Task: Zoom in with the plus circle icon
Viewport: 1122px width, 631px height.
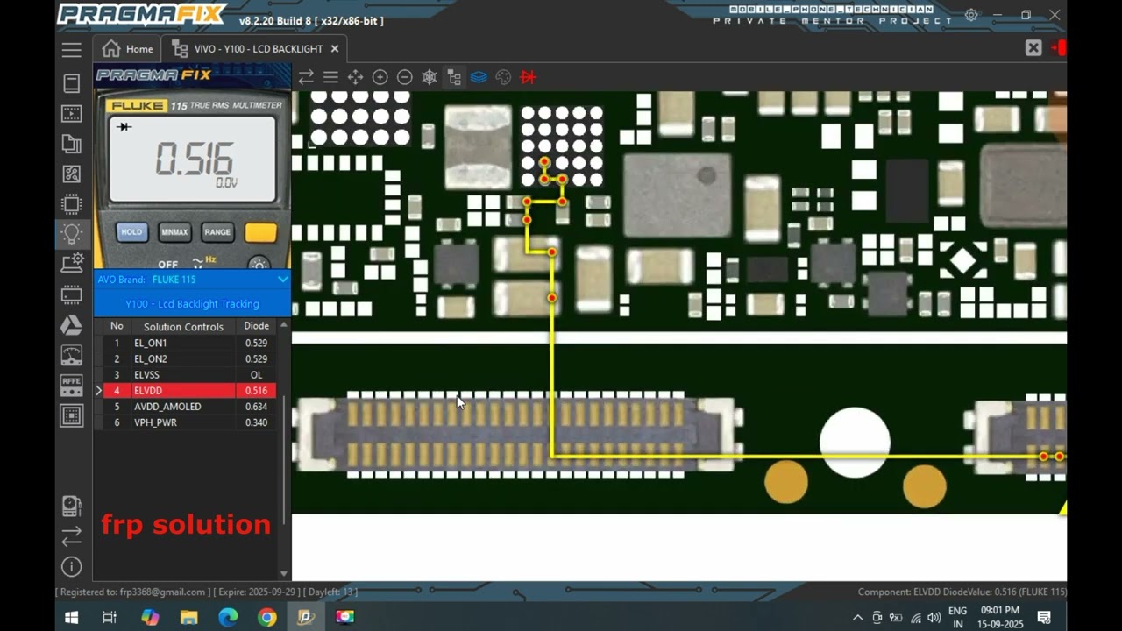Action: point(380,77)
